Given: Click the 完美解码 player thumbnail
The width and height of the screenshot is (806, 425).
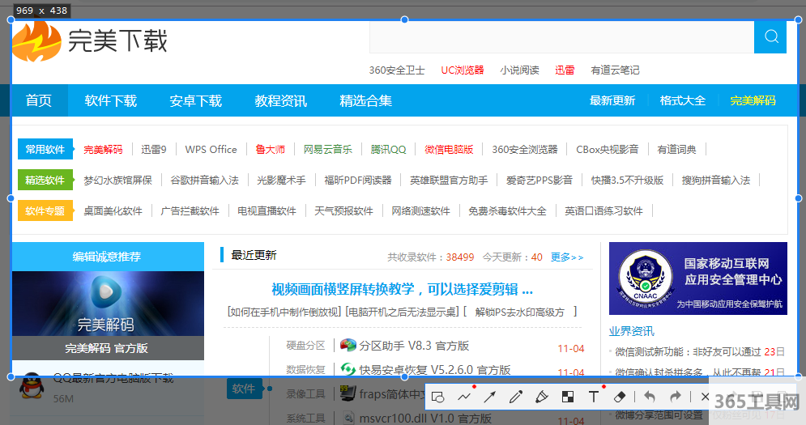Looking at the screenshot, I should pos(108,304).
